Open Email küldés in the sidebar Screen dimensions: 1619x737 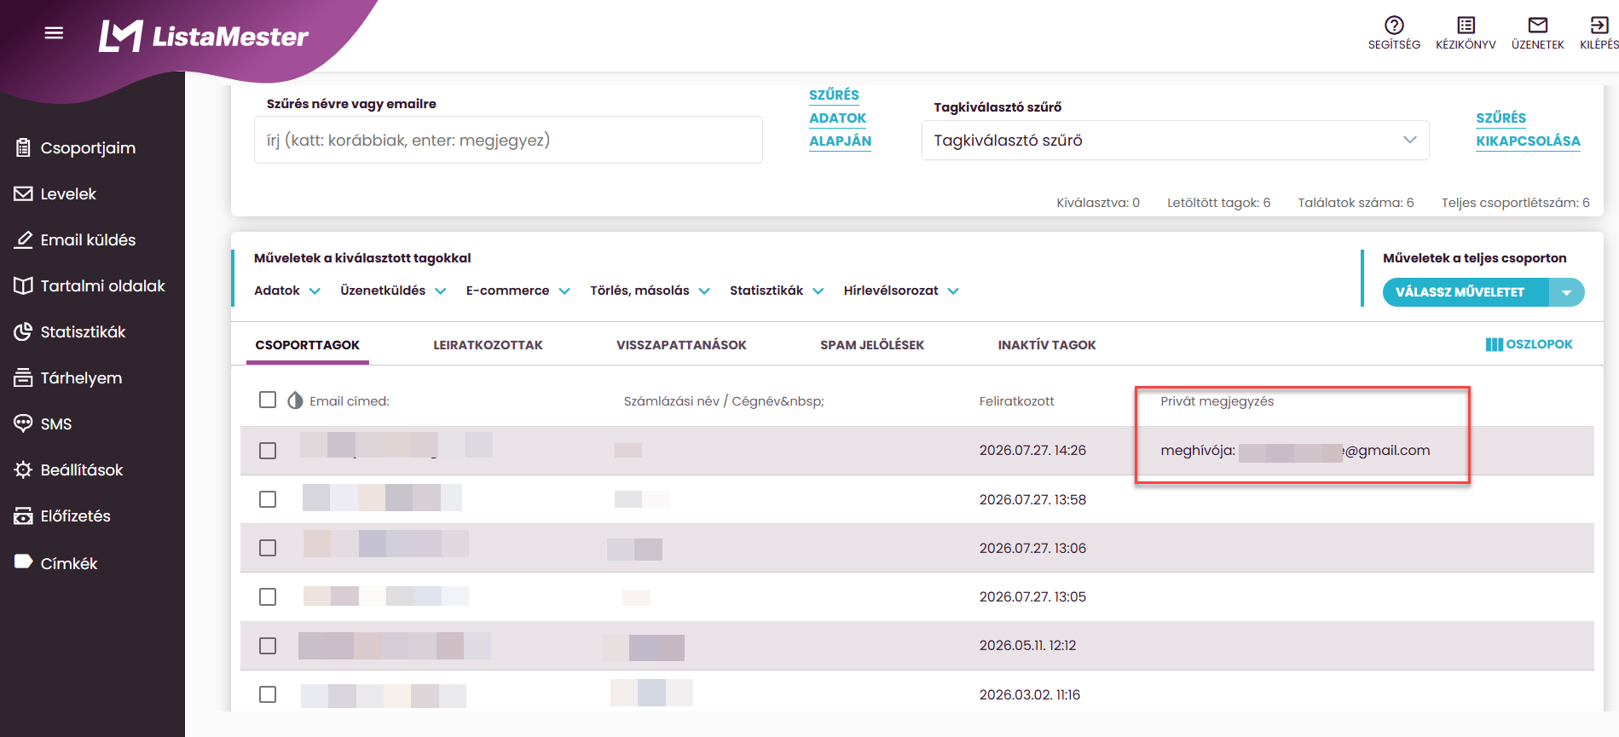pos(88,239)
